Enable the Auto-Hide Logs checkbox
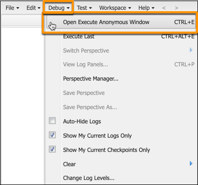The image size is (198, 185). coord(52,121)
